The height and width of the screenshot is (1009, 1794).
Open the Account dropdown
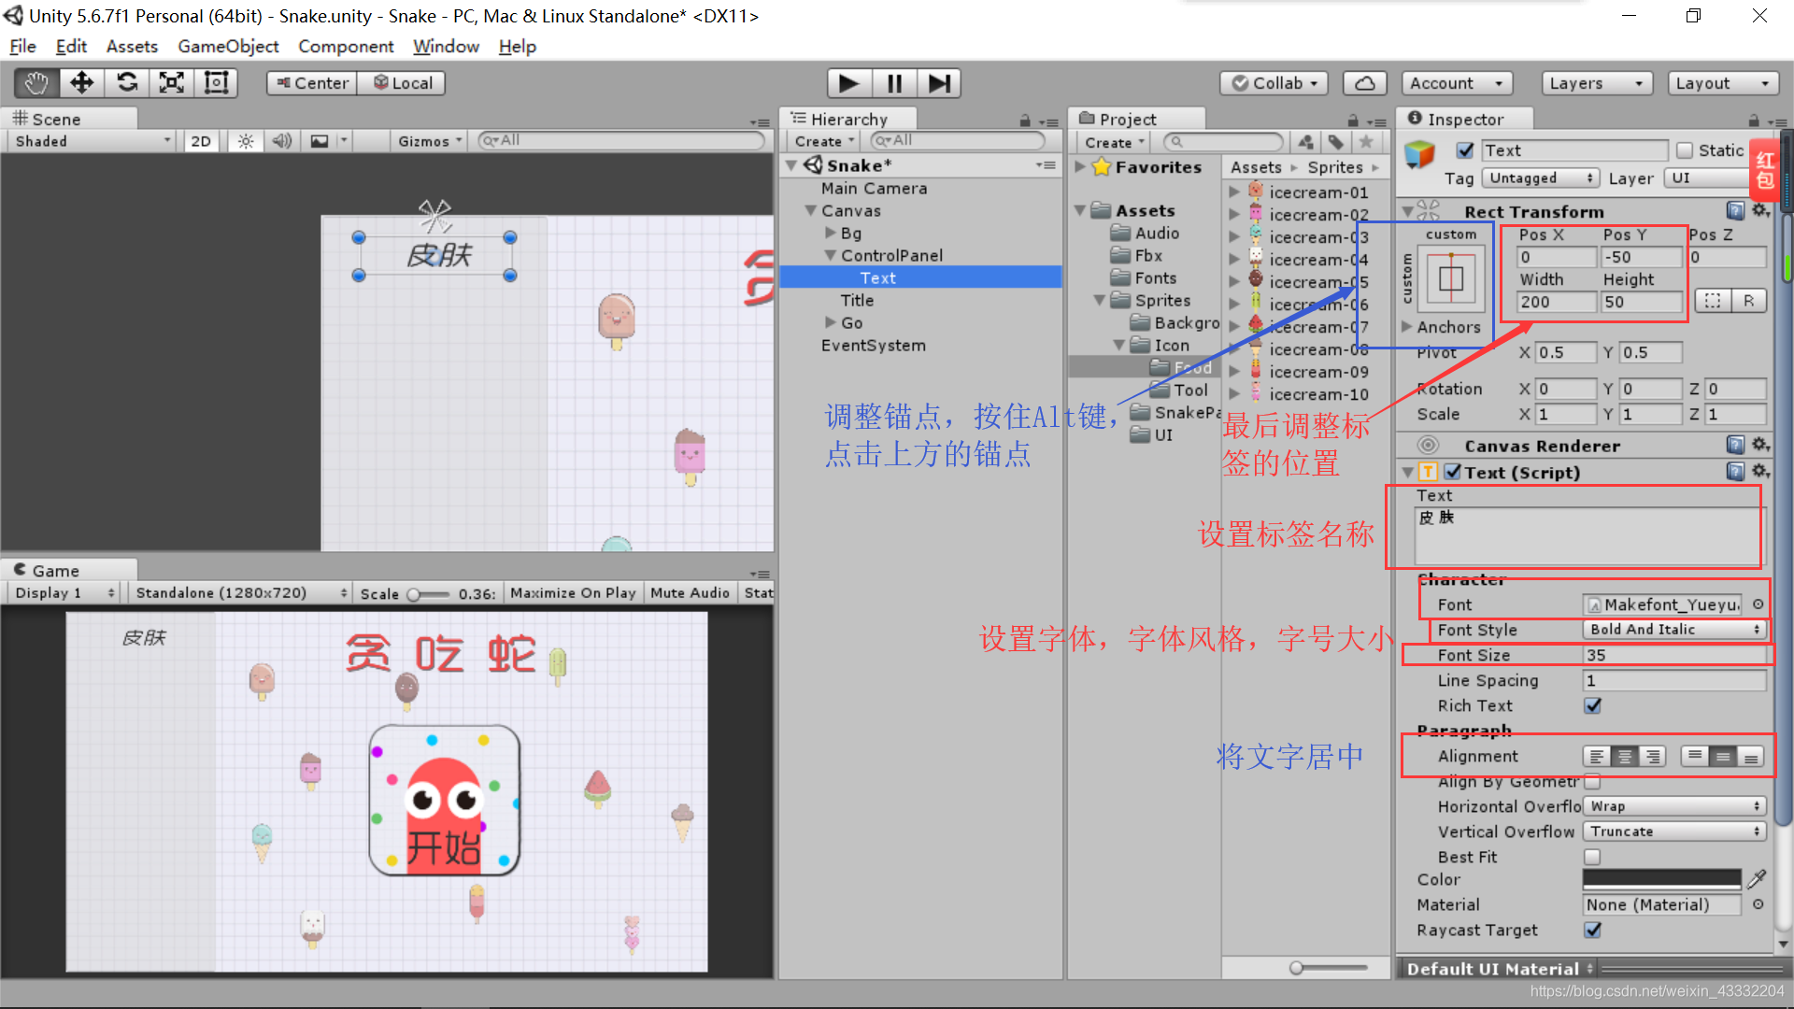click(1457, 83)
